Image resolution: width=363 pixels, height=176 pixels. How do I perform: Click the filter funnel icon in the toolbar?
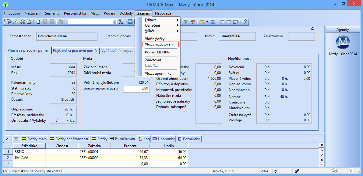[121, 22]
